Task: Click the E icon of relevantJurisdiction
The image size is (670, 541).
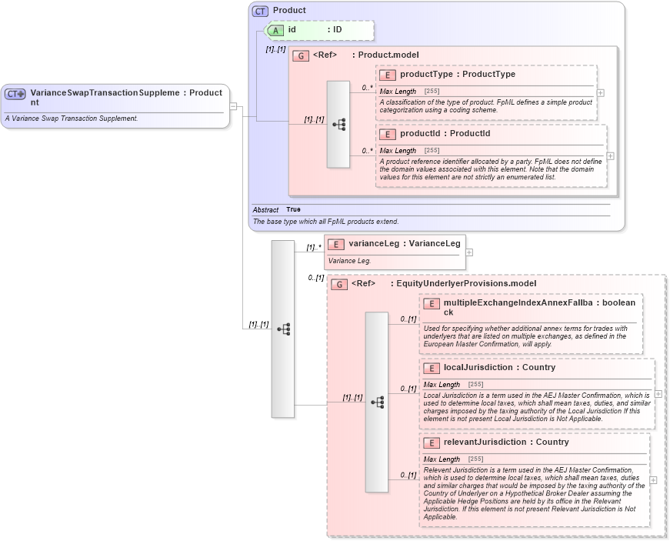Action: pos(432,443)
